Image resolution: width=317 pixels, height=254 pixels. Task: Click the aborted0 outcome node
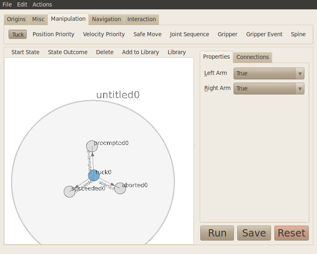pos(120,188)
